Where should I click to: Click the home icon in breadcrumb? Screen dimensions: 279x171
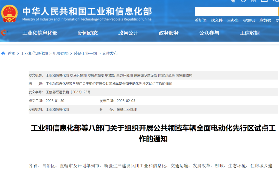(3, 54)
